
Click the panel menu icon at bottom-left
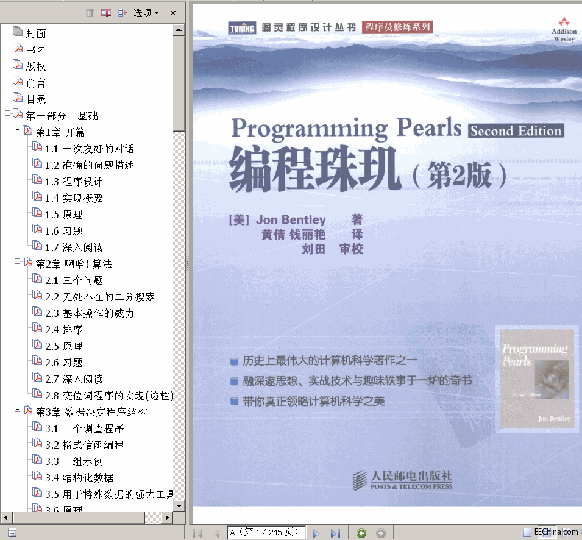pos(12,533)
